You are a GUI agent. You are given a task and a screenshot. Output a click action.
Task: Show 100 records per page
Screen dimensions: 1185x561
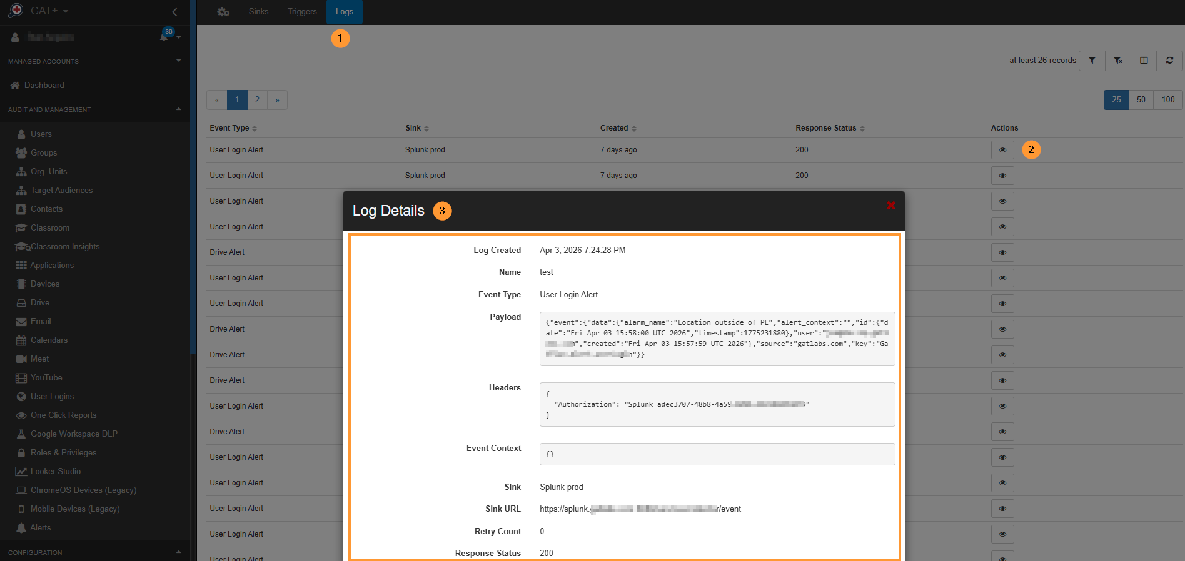click(x=1168, y=100)
